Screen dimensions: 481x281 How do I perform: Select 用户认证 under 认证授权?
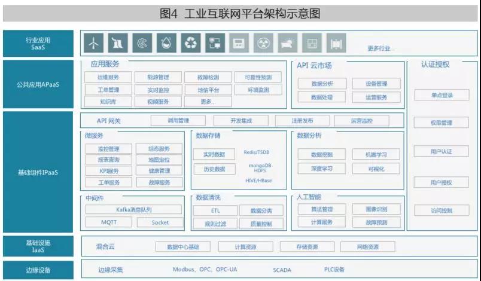click(442, 151)
